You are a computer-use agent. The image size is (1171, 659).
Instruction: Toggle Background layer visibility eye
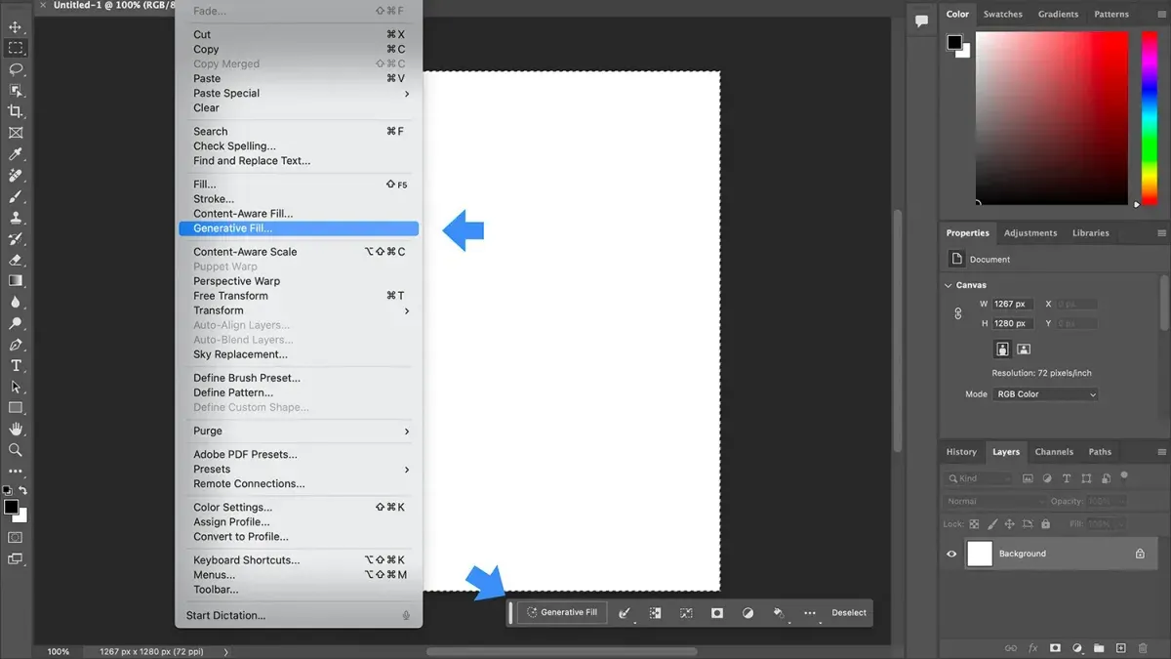click(952, 554)
